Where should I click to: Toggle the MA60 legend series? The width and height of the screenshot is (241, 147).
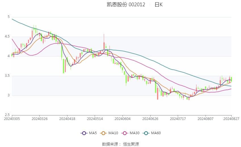(x=152, y=133)
